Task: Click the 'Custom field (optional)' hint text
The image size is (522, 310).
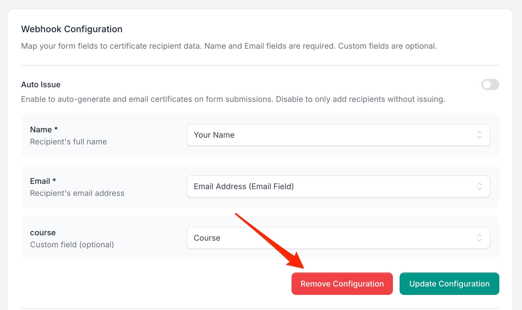Action: click(x=72, y=245)
